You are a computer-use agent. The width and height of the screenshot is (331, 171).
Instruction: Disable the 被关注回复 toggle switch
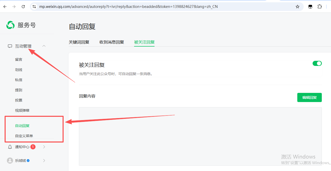tap(317, 63)
